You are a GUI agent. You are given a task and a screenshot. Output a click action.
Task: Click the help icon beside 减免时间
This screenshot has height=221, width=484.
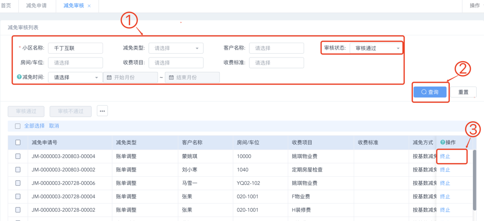(19, 77)
